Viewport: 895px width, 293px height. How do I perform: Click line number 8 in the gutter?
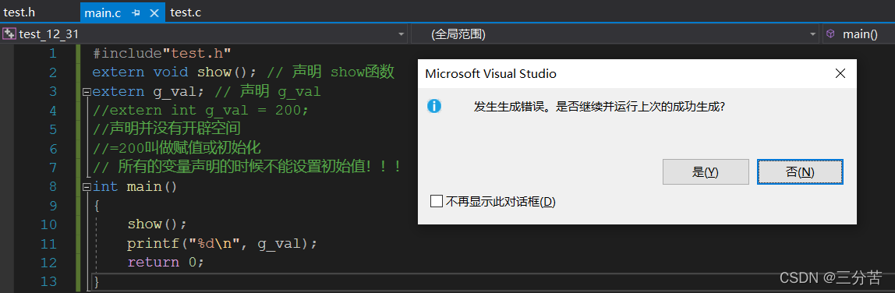[53, 186]
